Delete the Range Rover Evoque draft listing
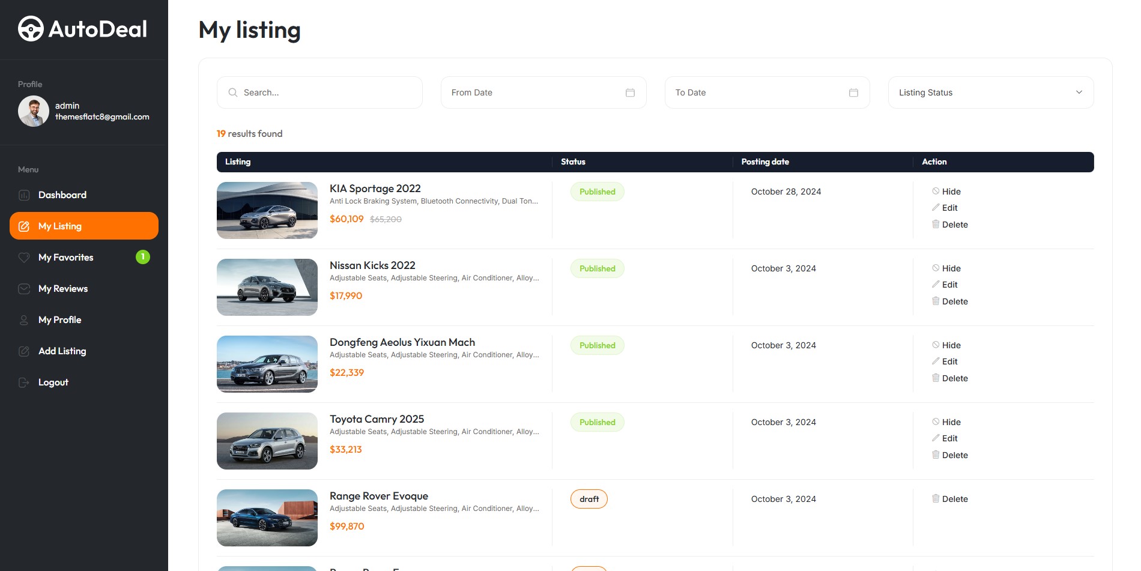This screenshot has width=1141, height=571. click(x=950, y=499)
